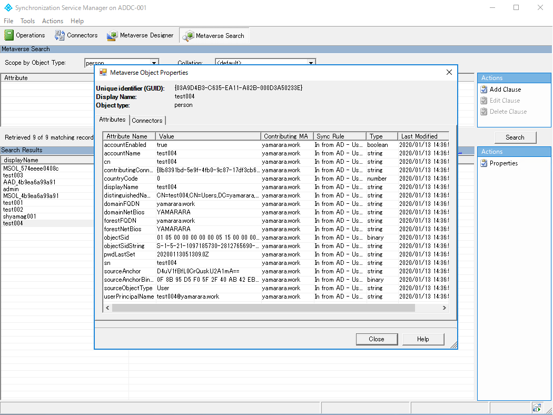Viewport: 553px width, 415px height.
Task: Click the Search button
Action: 515,137
